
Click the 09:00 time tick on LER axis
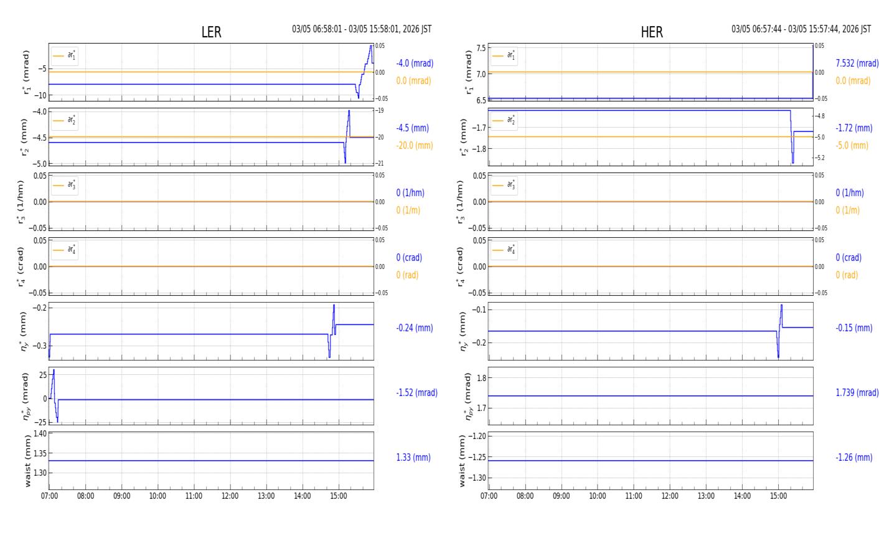click(122, 496)
